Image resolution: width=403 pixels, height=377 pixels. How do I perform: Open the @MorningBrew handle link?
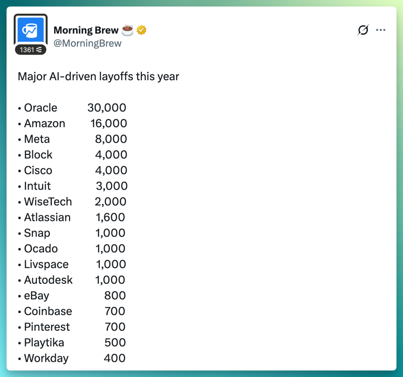[x=87, y=43]
